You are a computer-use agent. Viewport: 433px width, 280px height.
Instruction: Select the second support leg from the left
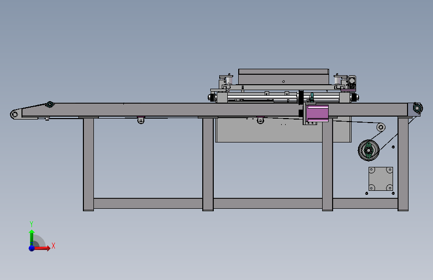point(208,164)
